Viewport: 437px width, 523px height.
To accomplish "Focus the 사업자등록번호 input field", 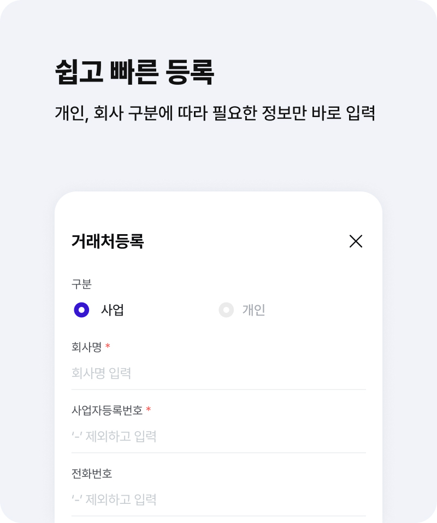I will (x=218, y=436).
